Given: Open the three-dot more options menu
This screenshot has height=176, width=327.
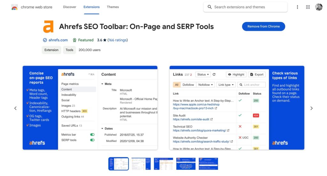Looking at the screenshot, I should [297, 7].
